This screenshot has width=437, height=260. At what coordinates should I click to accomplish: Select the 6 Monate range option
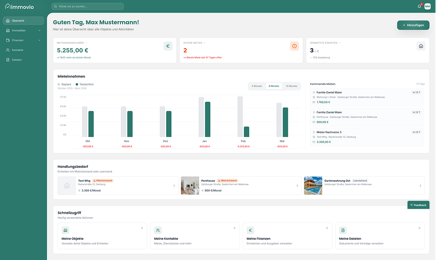274,86
